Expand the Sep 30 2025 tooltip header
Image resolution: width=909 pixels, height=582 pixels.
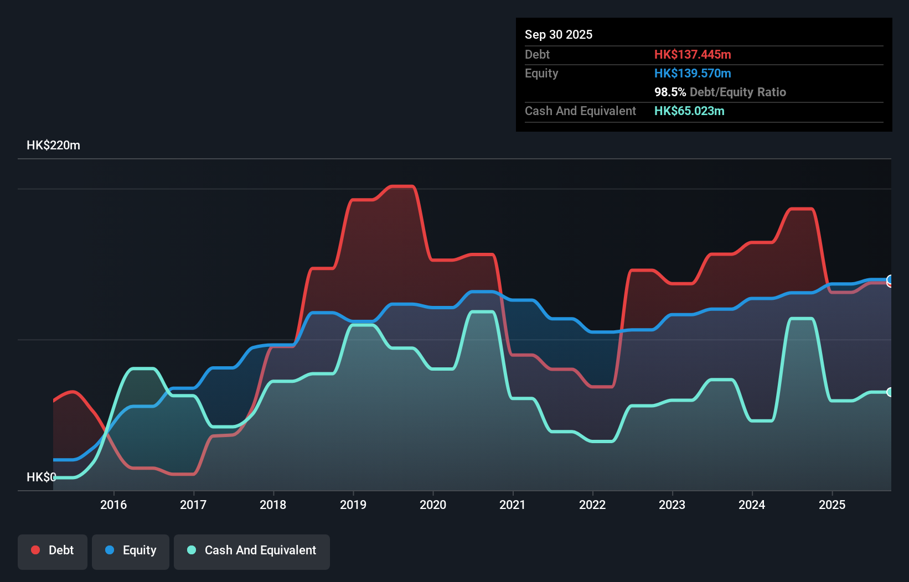(x=559, y=34)
